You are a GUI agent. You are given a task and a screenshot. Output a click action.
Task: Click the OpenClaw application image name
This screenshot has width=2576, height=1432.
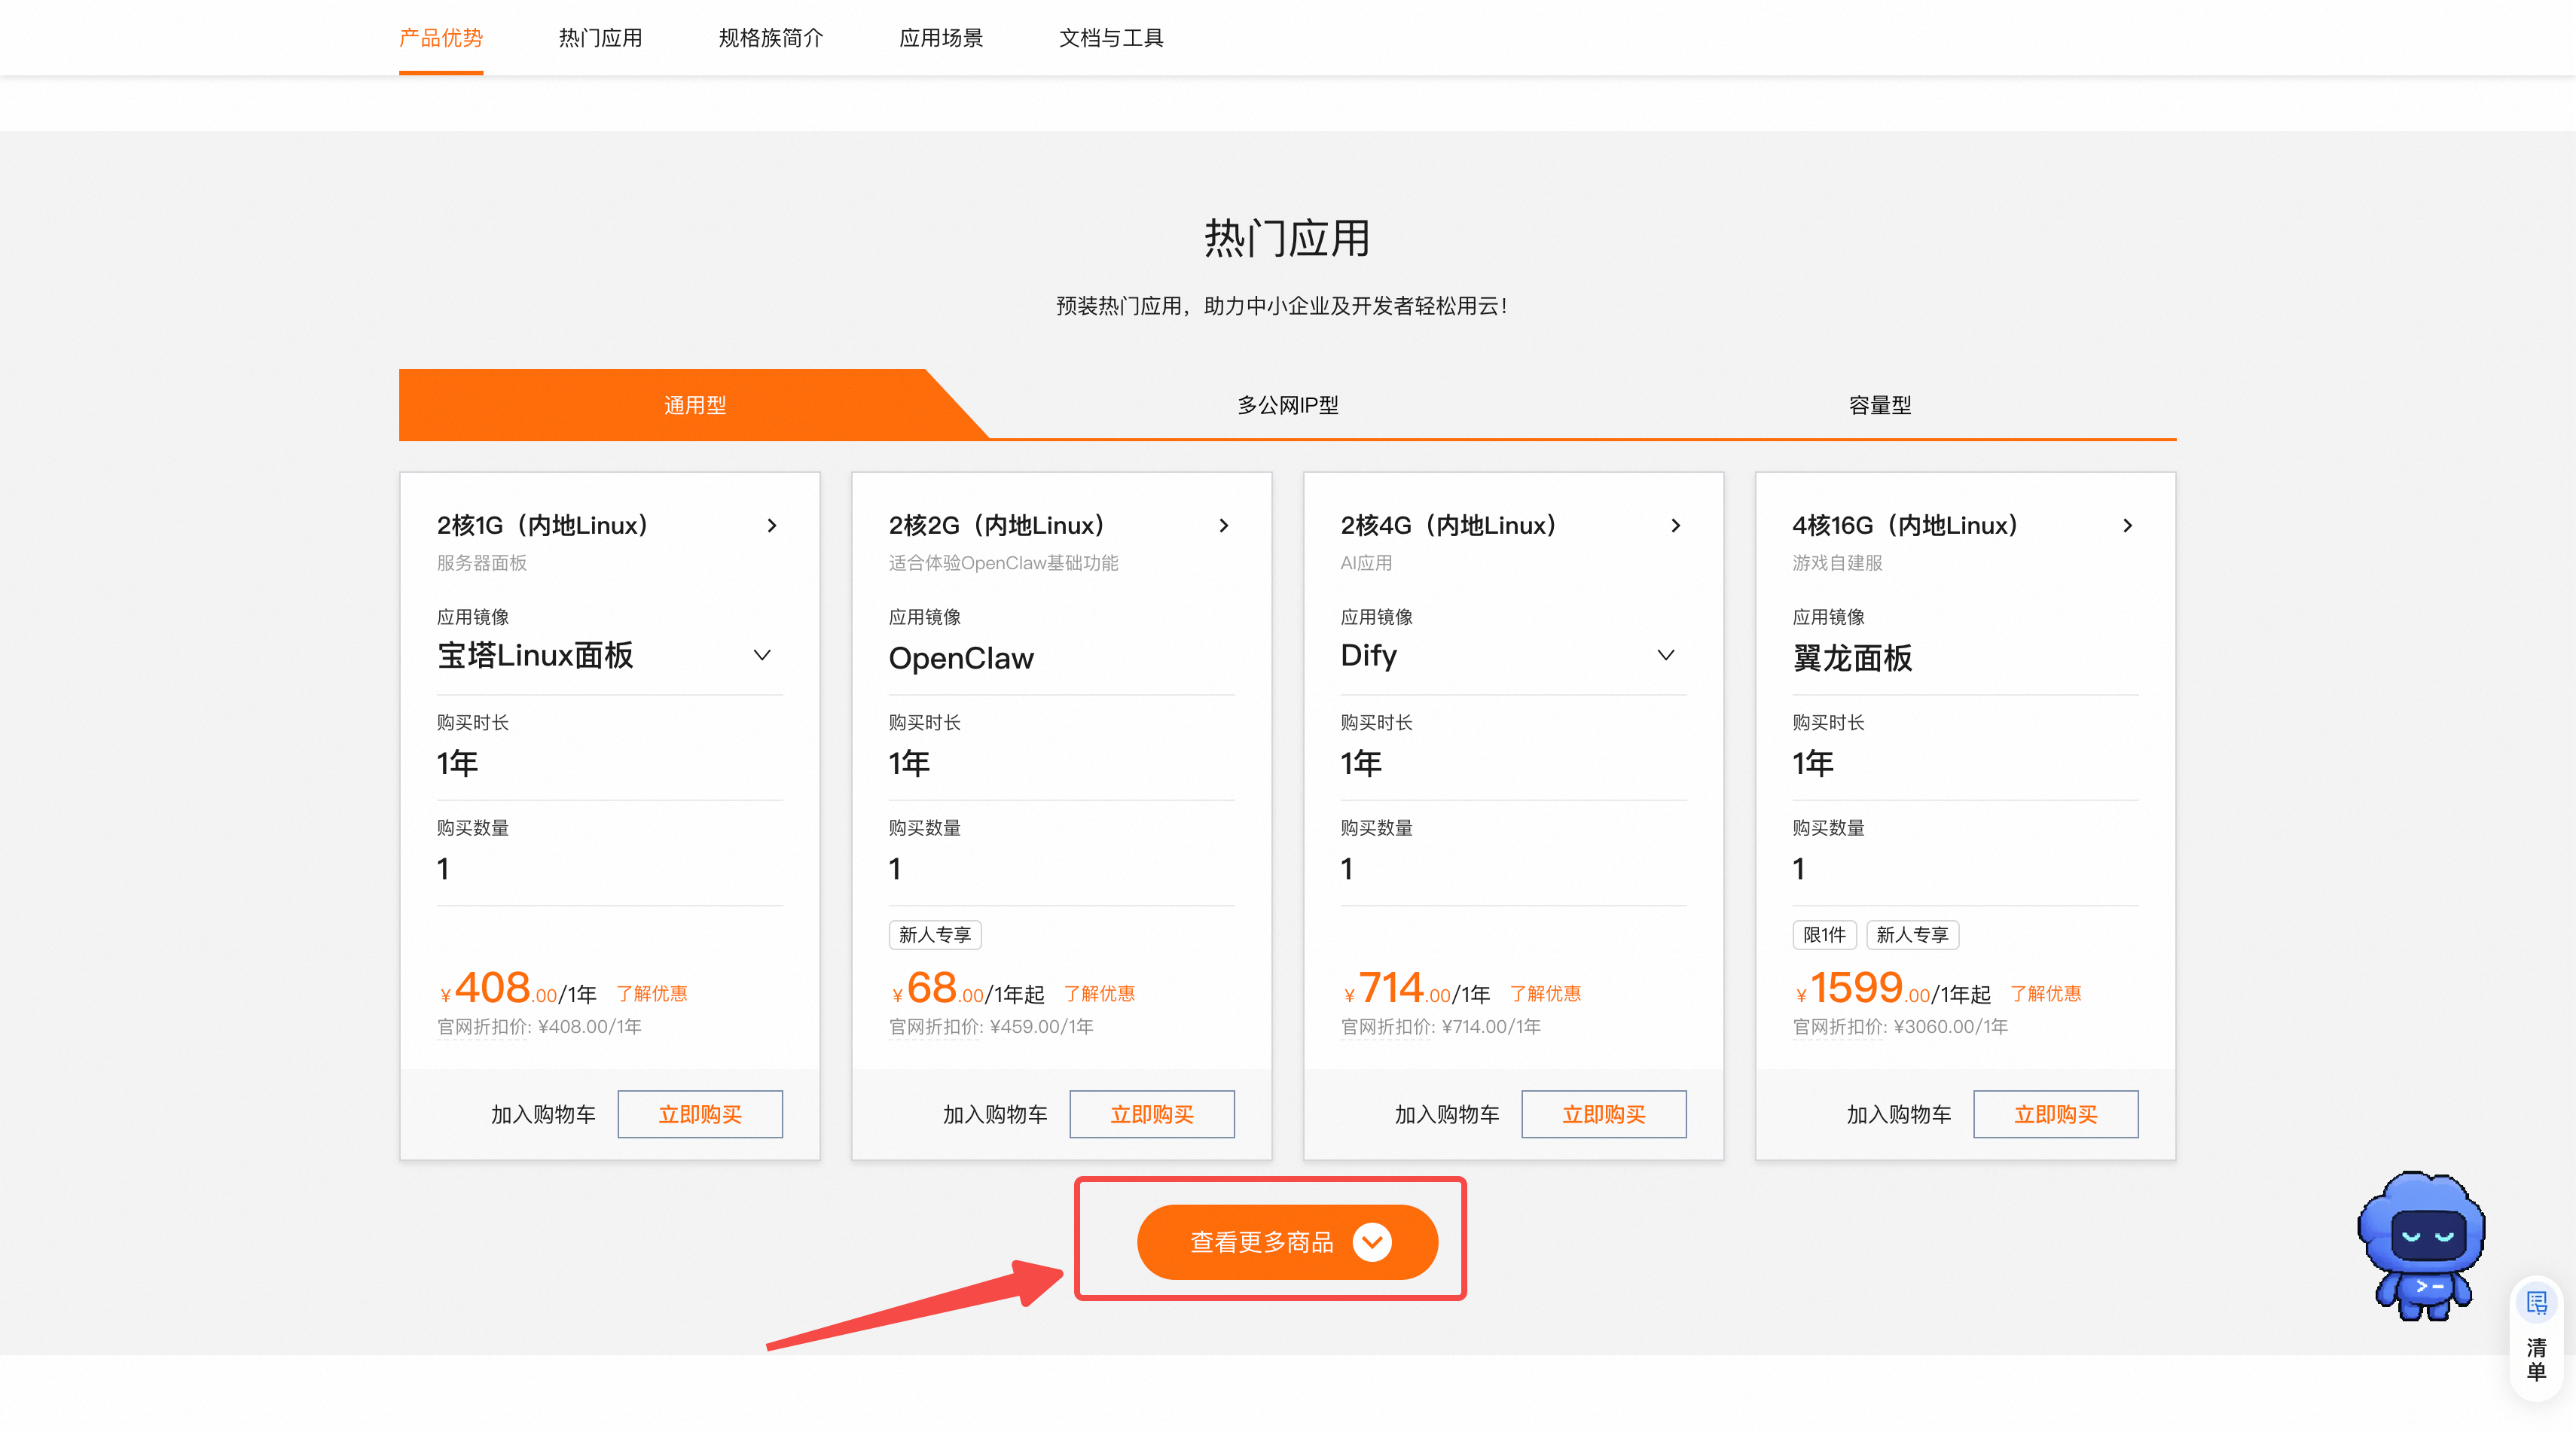click(961, 659)
